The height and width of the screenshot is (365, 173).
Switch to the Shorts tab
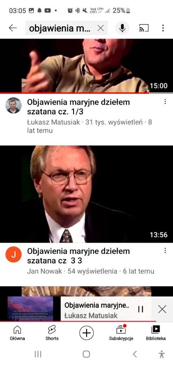pyautogui.click(x=52, y=333)
